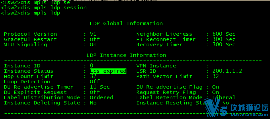Click the Hop Count Limit value 32
Viewport: 270px width, 119px height.
click(x=93, y=76)
